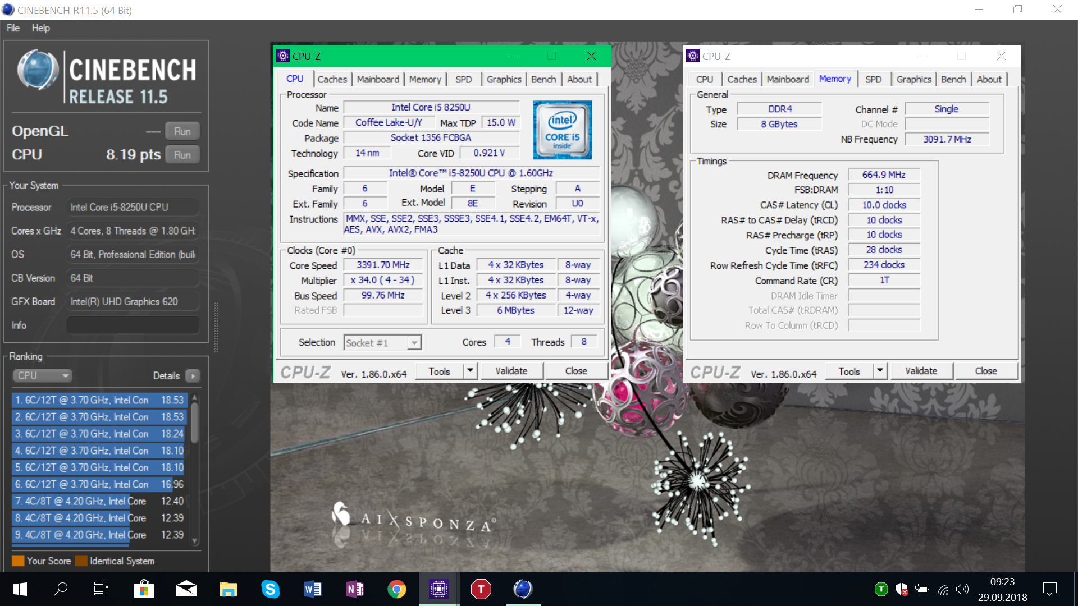1078x606 pixels.
Task: Switch to CPU tab in right CPU-Z
Action: point(705,80)
